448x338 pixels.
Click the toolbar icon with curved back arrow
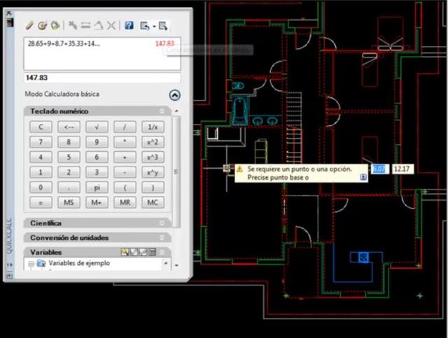(145, 26)
